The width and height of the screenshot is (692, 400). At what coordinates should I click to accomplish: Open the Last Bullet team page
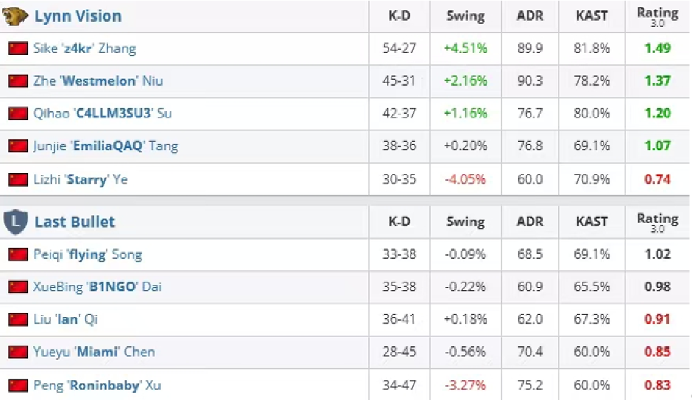click(x=75, y=222)
